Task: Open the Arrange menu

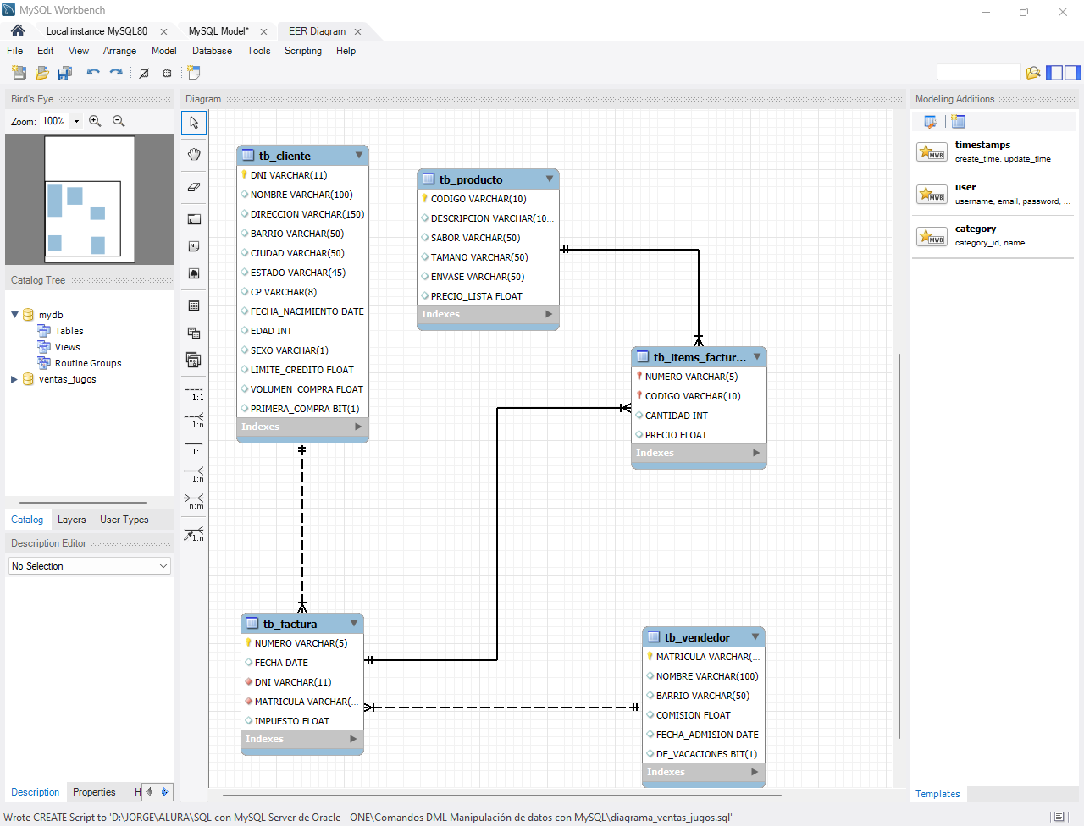Action: [x=119, y=51]
